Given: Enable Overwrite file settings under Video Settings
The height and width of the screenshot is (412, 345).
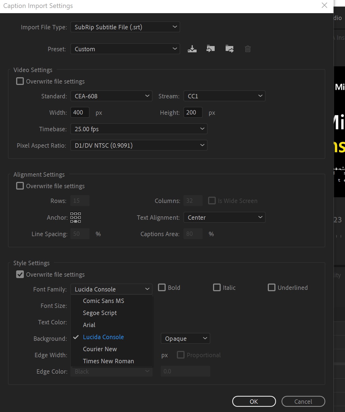Looking at the screenshot, I should [20, 81].
